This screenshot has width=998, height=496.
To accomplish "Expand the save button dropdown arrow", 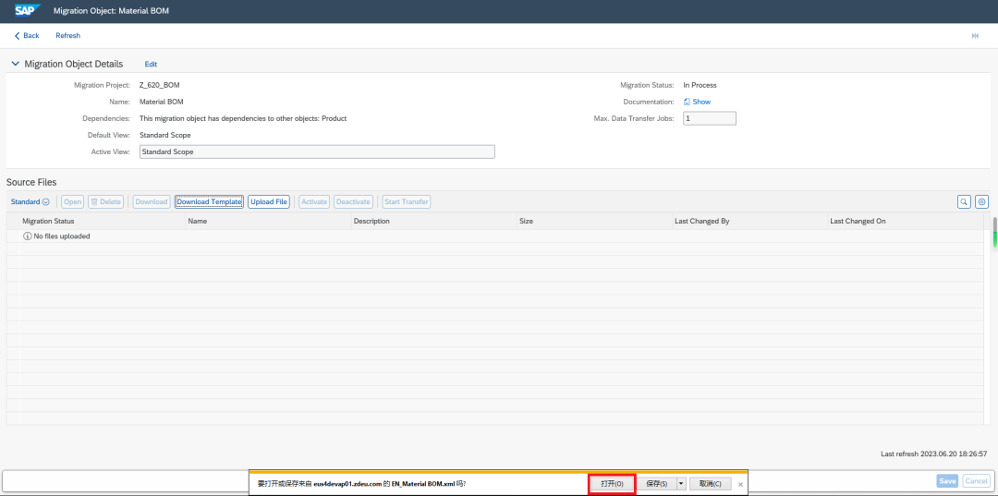I will tap(681, 484).
